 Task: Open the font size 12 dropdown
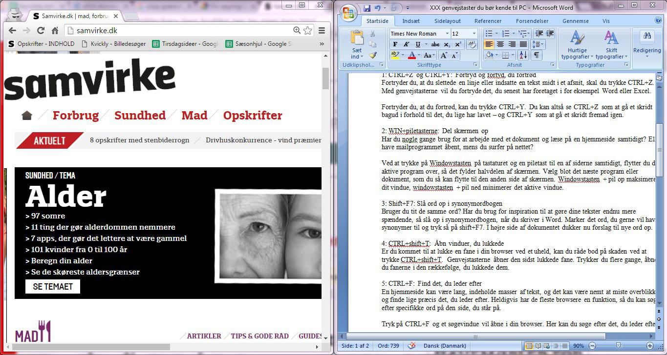pyautogui.click(x=474, y=34)
